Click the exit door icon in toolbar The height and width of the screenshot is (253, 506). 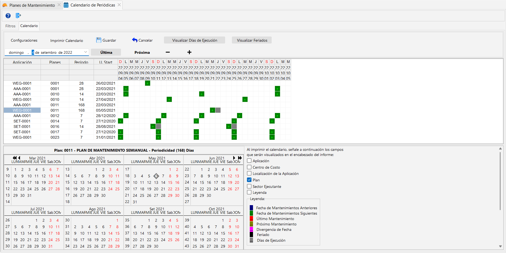click(18, 16)
